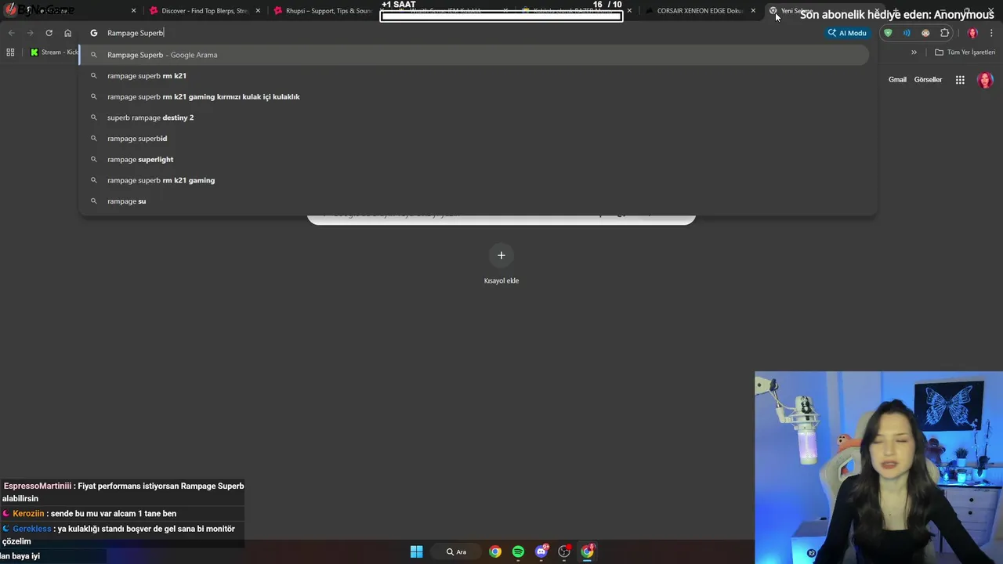This screenshot has width=1003, height=564.
Task: Click the Kısayol ekle plus button
Action: tap(501, 255)
